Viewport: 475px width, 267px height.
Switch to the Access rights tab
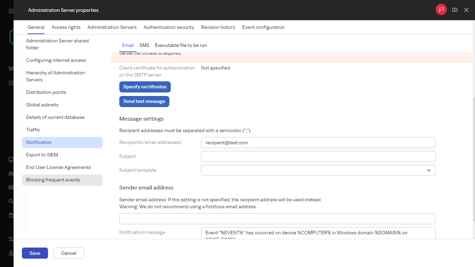tap(66, 27)
